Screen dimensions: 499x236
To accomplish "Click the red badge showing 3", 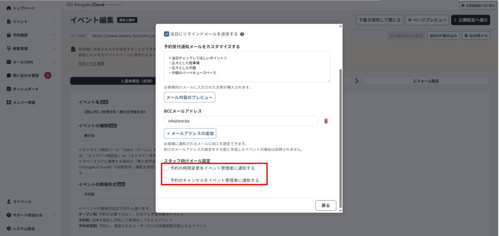I will click(x=48, y=75).
